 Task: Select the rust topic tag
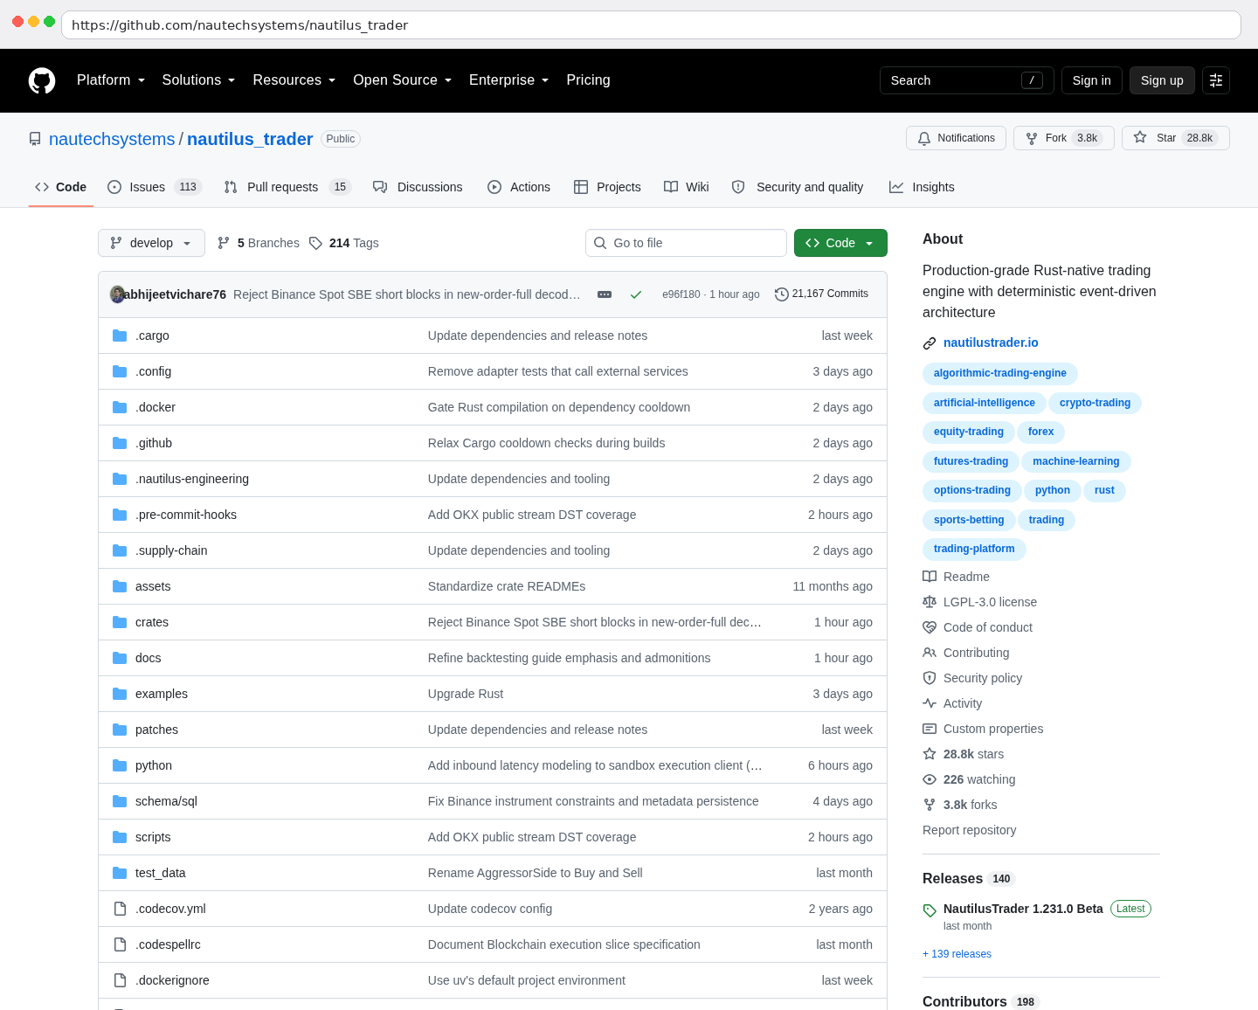click(1104, 490)
